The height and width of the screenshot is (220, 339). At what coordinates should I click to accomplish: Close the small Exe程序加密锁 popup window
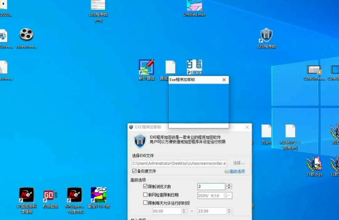224,80
